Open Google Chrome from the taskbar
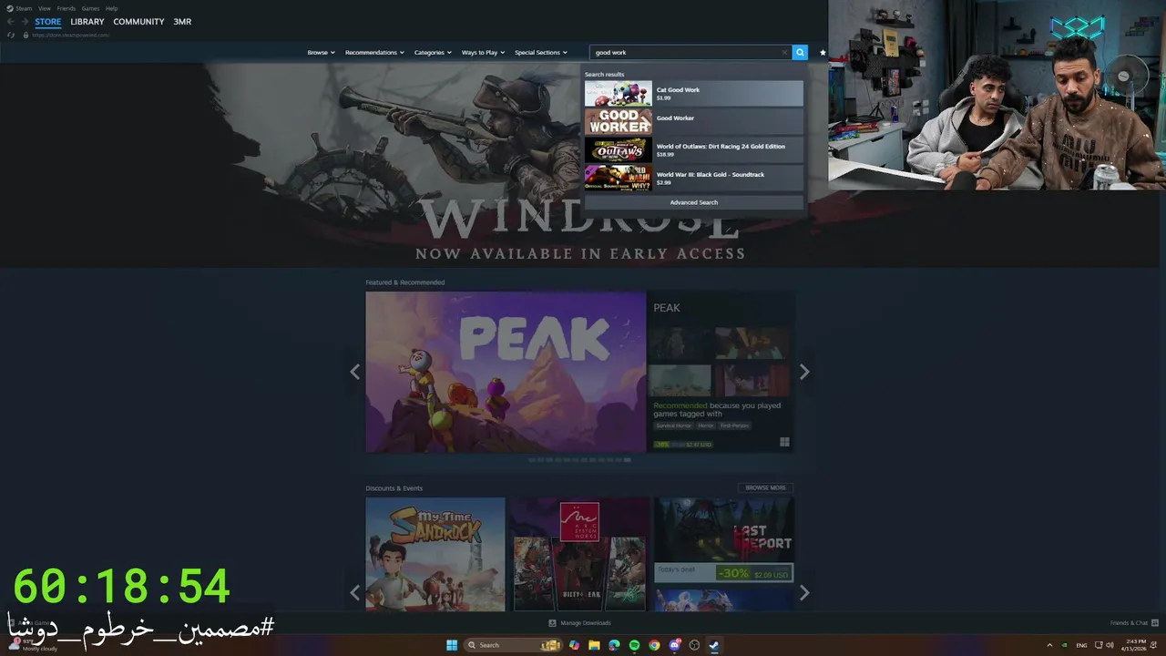 pyautogui.click(x=654, y=645)
